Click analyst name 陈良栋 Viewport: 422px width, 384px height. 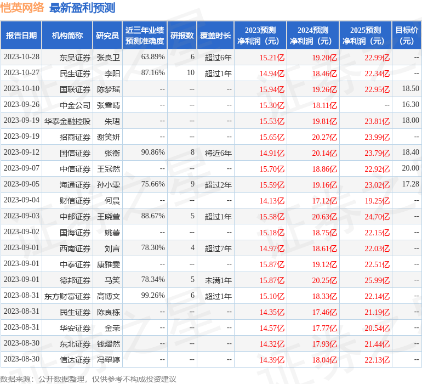pos(108,312)
